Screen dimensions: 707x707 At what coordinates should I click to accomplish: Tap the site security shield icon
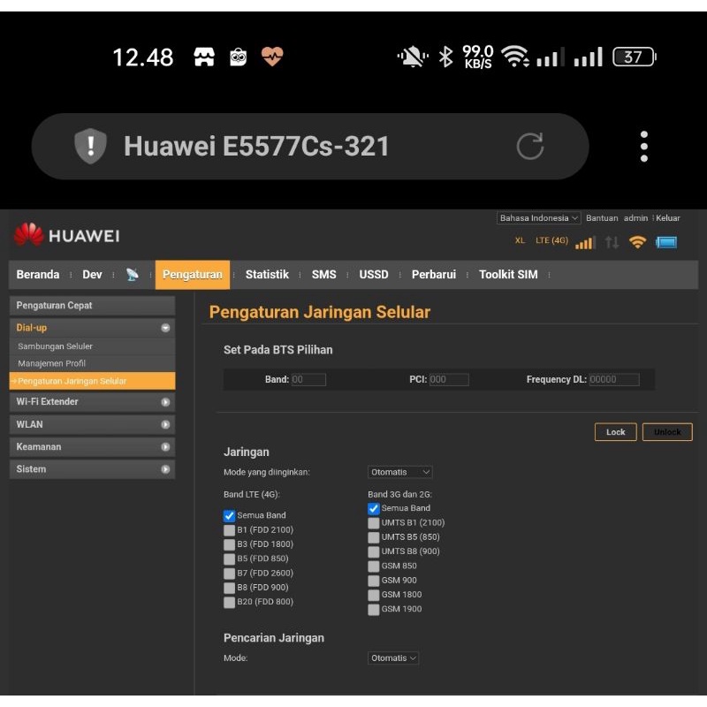click(90, 146)
